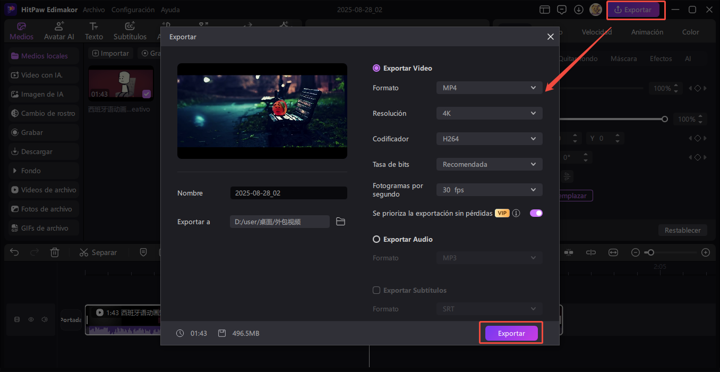Click the folder icon beside export path

point(341,222)
